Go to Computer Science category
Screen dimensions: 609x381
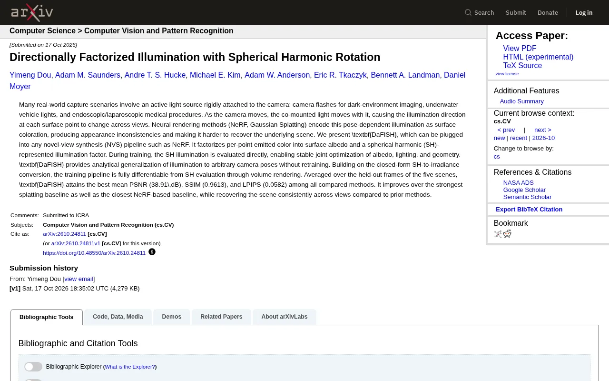(x=42, y=31)
